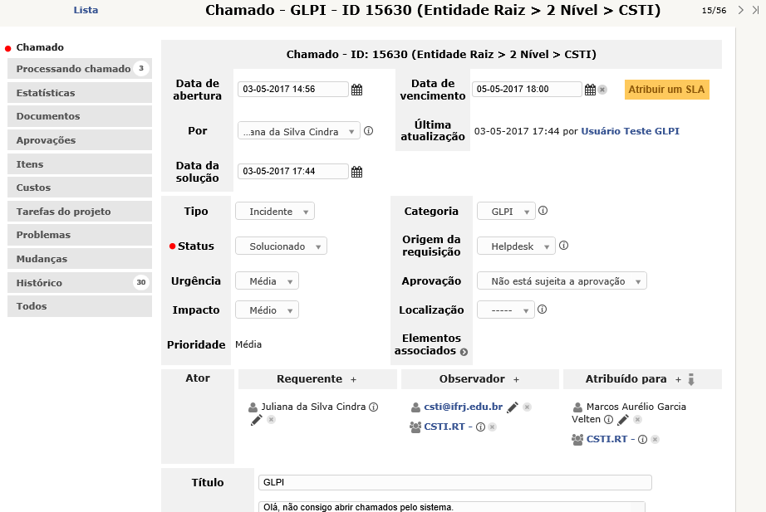Screen dimensions: 766x512
Task: Open Usuário Teste GLPI link
Action: 630,130
